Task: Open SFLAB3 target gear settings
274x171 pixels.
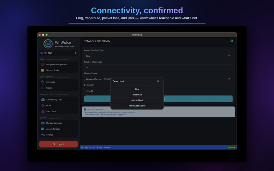Action: (75, 53)
